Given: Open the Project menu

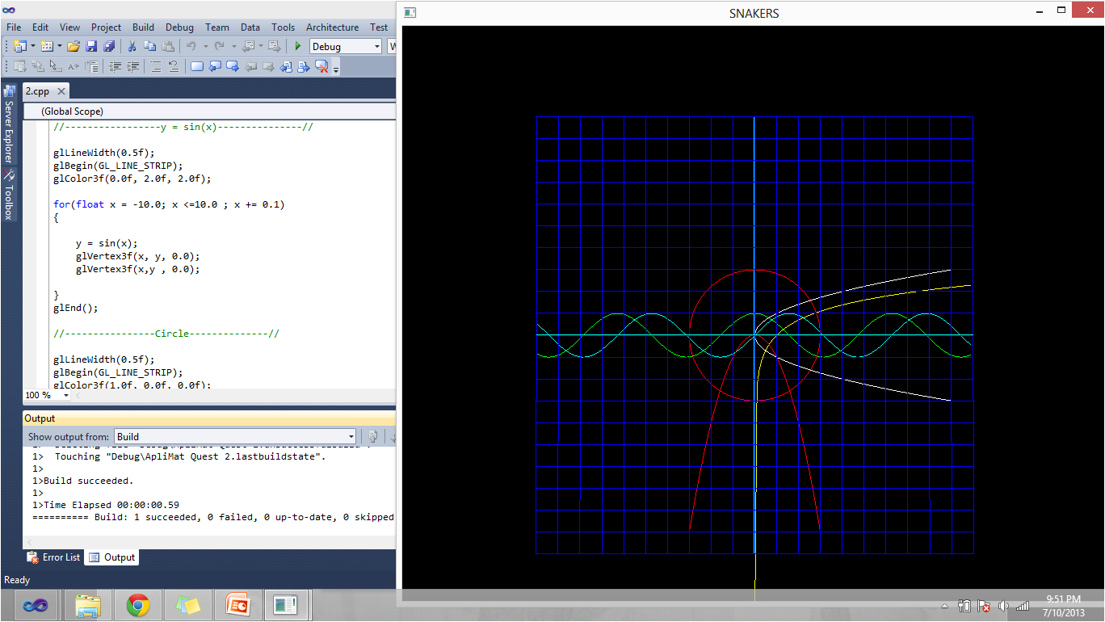Looking at the screenshot, I should point(107,27).
